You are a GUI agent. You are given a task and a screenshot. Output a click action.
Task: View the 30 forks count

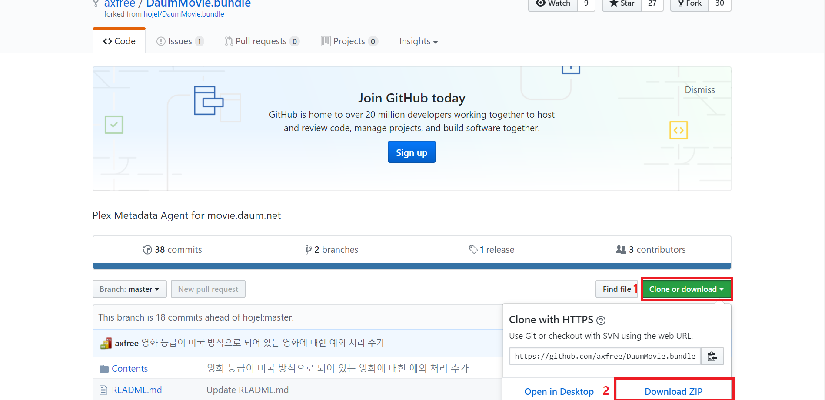tap(720, 4)
